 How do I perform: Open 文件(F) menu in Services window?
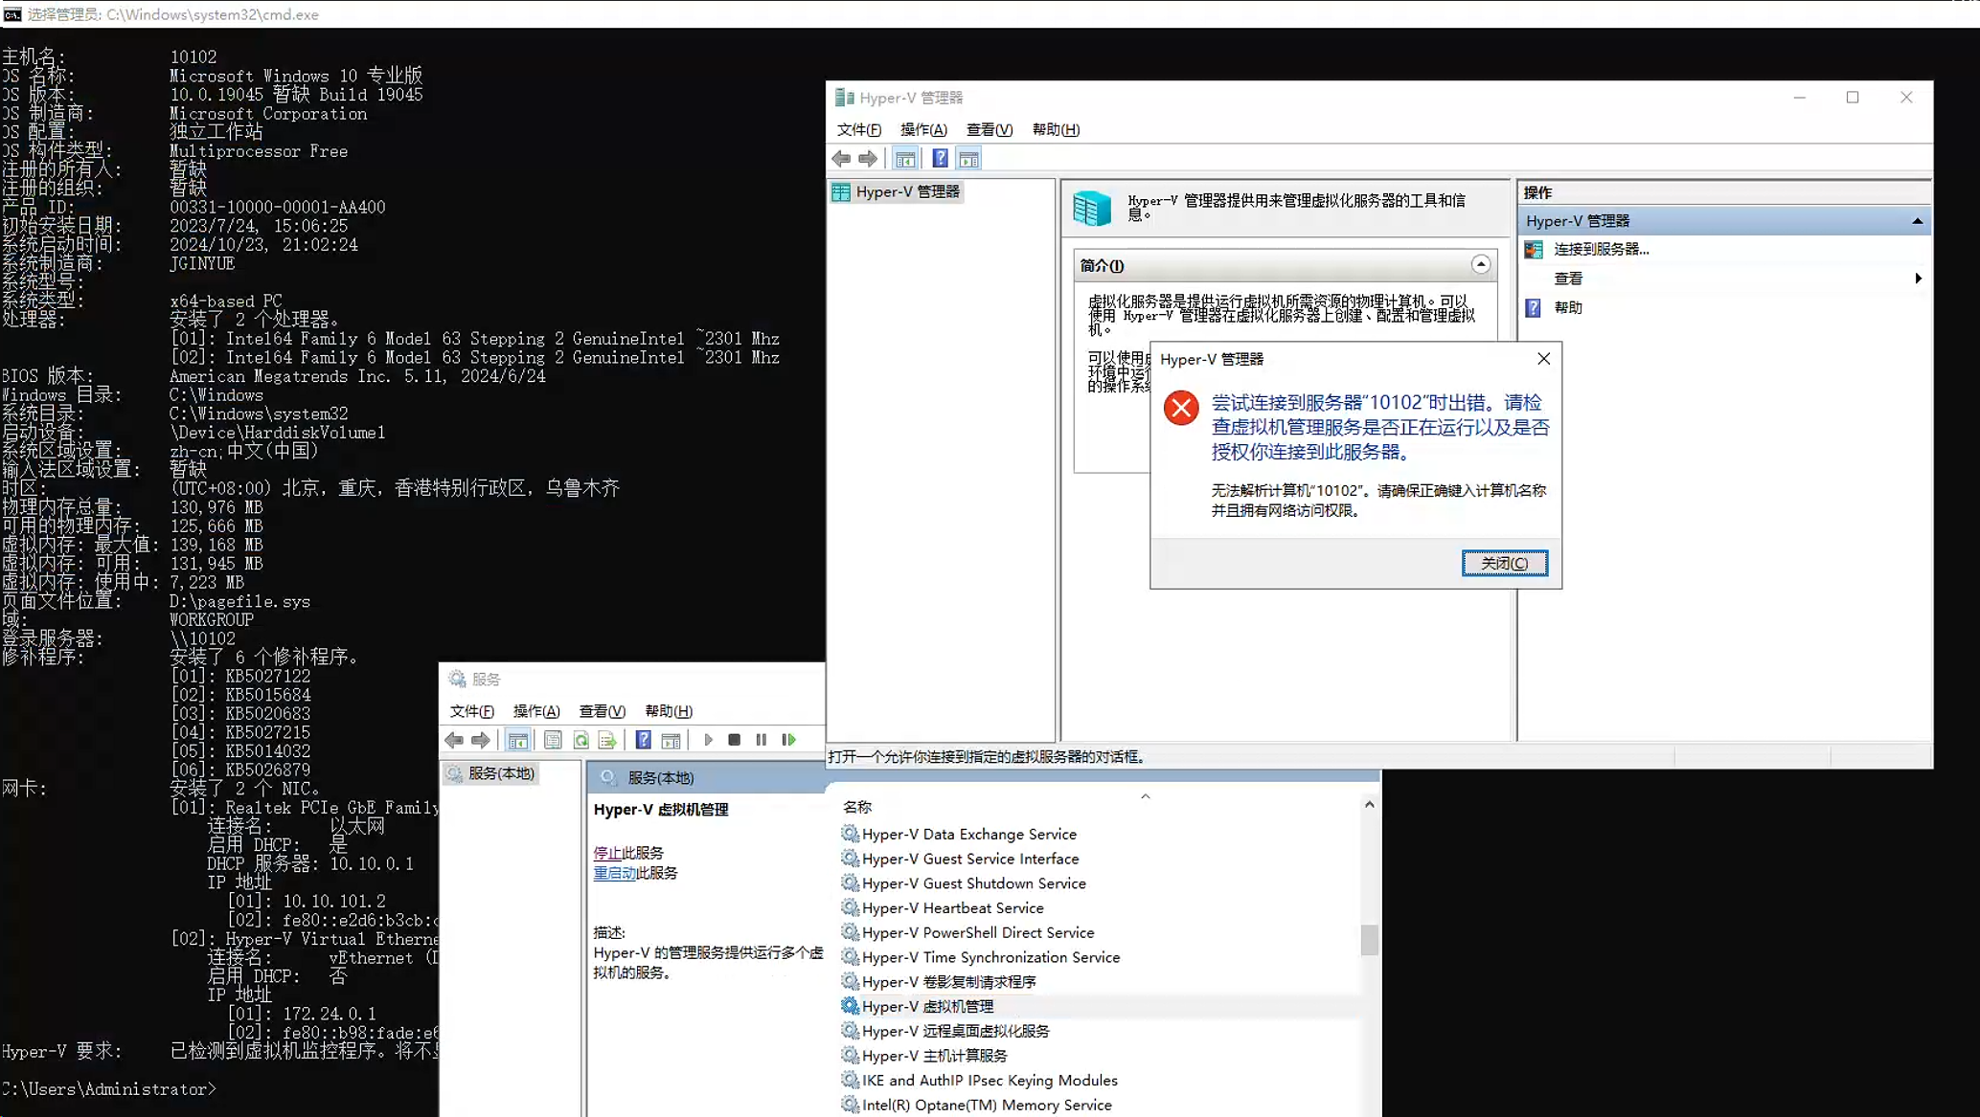coord(472,711)
